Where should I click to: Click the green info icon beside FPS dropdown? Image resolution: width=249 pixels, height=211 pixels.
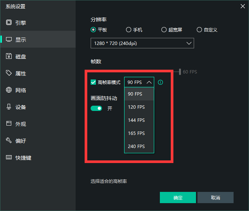161,82
